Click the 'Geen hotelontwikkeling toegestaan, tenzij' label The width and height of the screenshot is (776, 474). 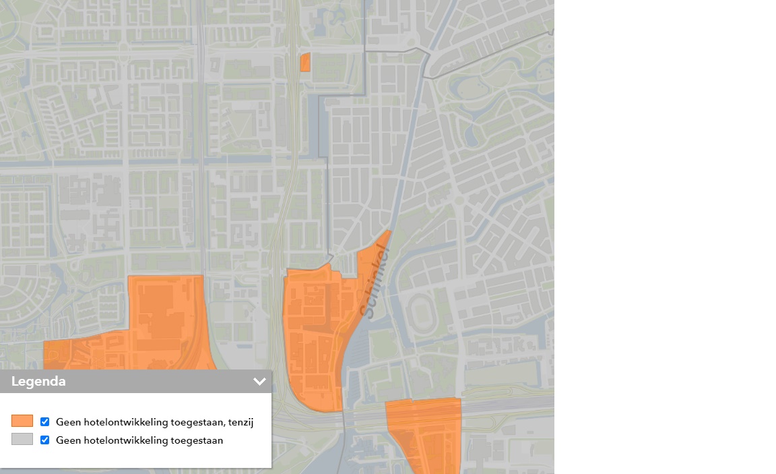(x=154, y=422)
